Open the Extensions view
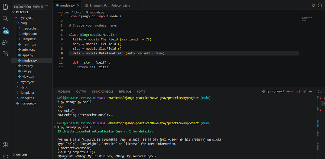The width and height of the screenshot is (325, 159). coord(5,54)
